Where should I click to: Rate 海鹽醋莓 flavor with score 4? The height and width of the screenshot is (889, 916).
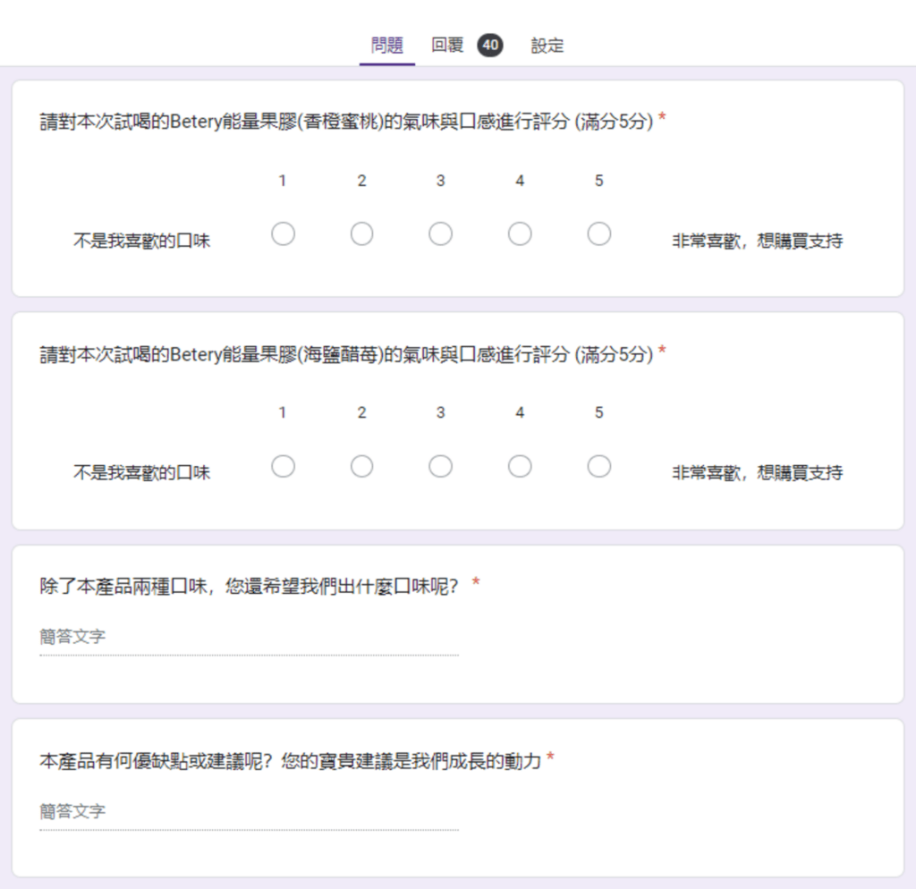[520, 466]
